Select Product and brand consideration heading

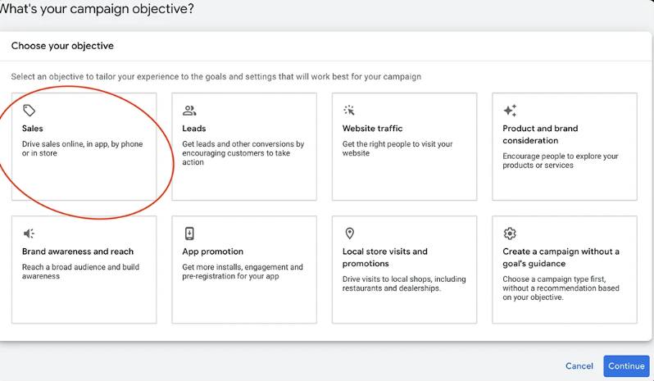point(540,134)
